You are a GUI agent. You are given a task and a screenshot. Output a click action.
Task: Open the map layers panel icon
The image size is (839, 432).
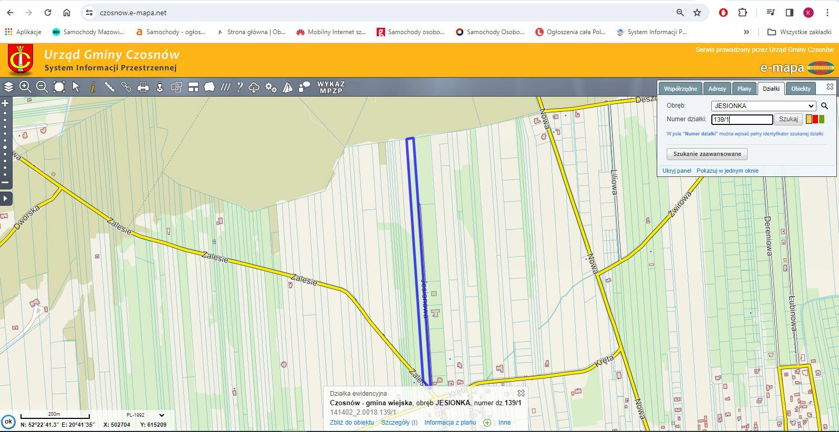(8, 87)
